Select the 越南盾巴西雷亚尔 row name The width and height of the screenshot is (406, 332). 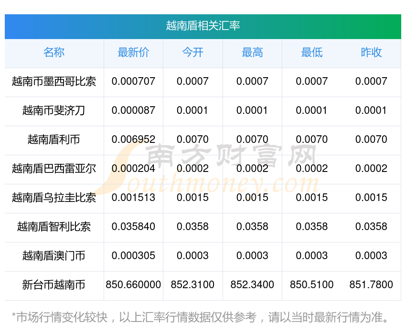coord(54,169)
